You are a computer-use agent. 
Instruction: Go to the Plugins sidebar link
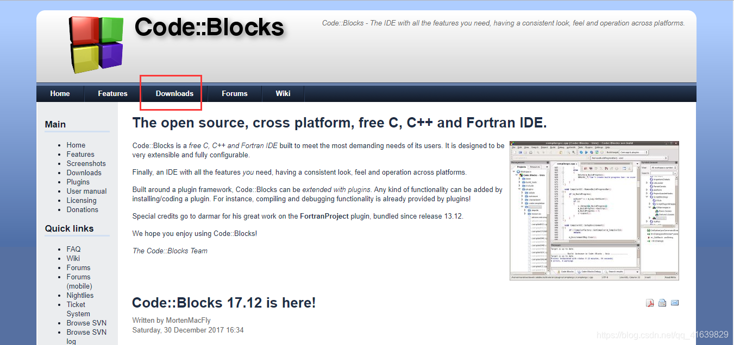(x=78, y=182)
